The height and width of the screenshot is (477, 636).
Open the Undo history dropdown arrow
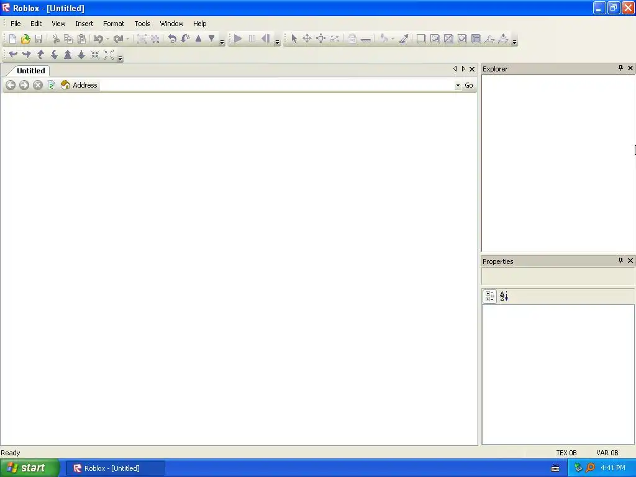107,39
